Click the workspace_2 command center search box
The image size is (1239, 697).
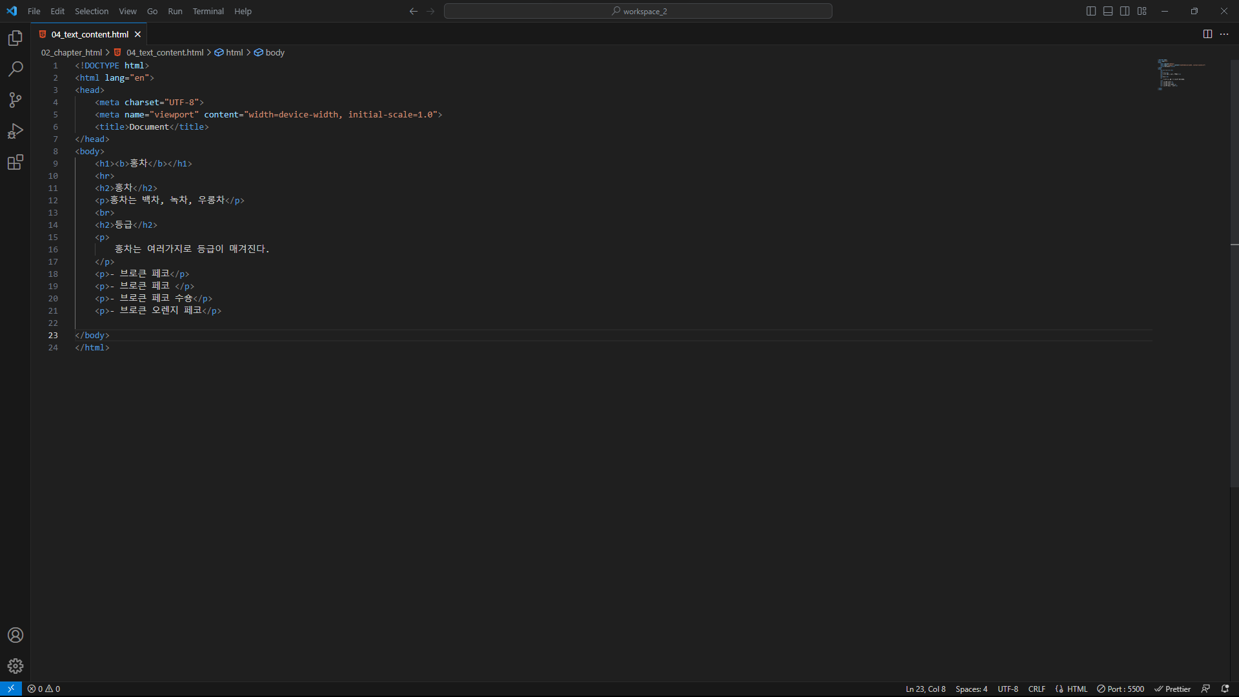click(x=638, y=11)
